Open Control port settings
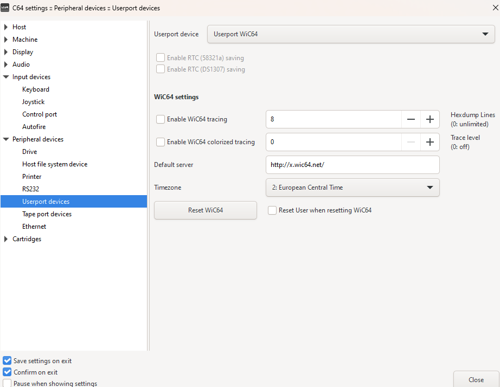Image resolution: width=500 pixels, height=387 pixels. (40, 114)
